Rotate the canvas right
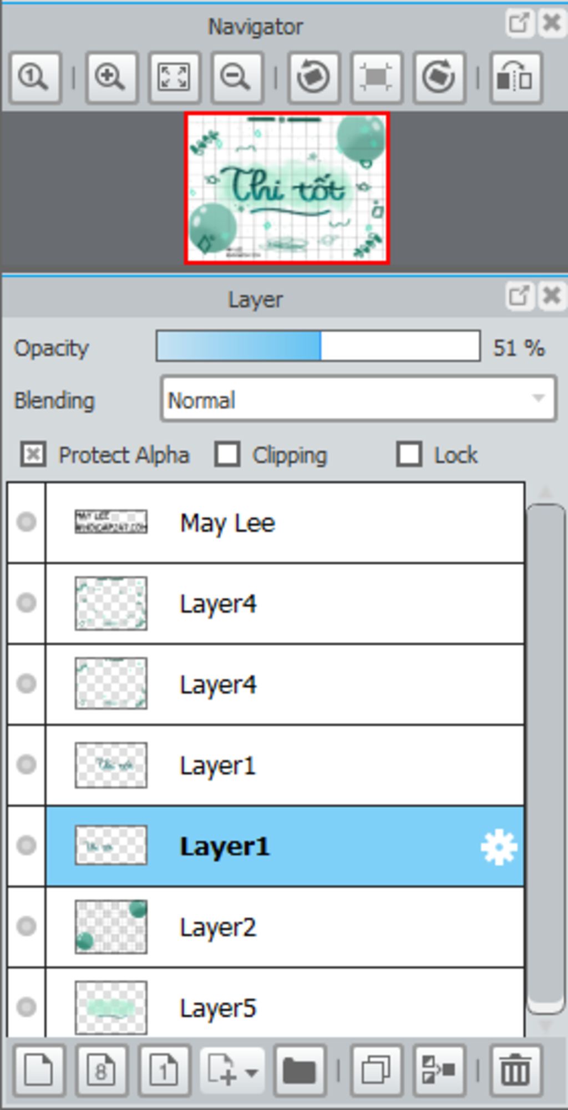The width and height of the screenshot is (568, 1110). (x=439, y=77)
